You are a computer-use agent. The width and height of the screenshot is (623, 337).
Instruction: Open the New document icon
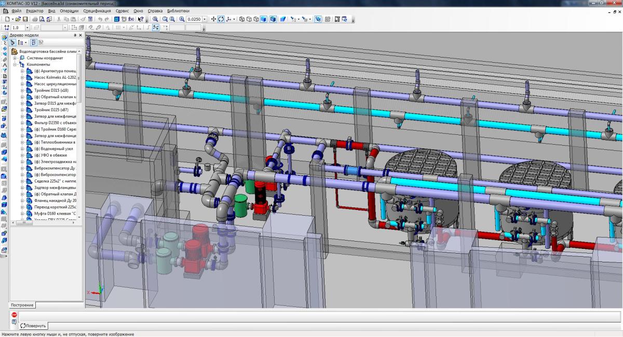pos(6,19)
